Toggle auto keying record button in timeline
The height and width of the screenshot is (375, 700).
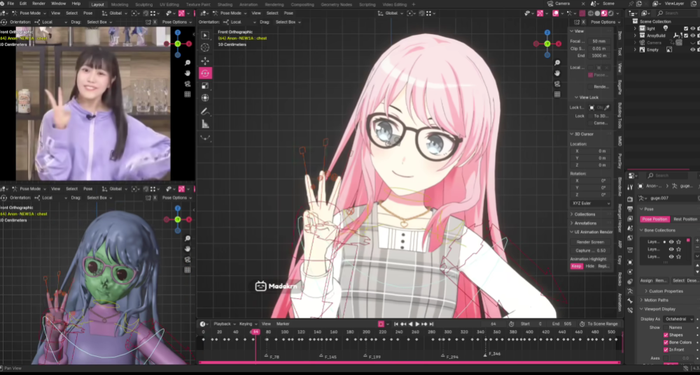point(381,324)
